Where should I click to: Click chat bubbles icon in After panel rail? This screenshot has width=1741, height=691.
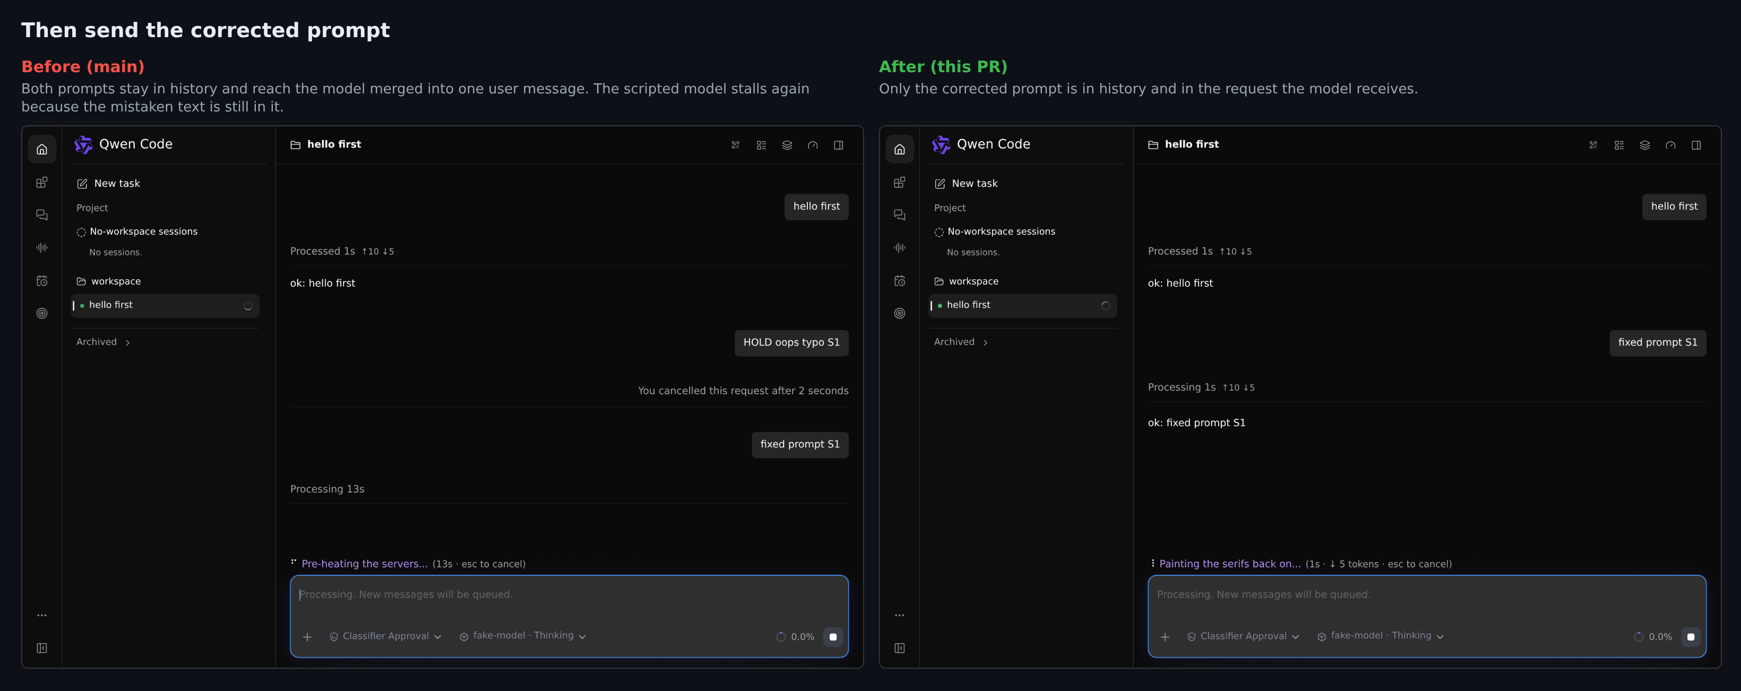pyautogui.click(x=900, y=215)
